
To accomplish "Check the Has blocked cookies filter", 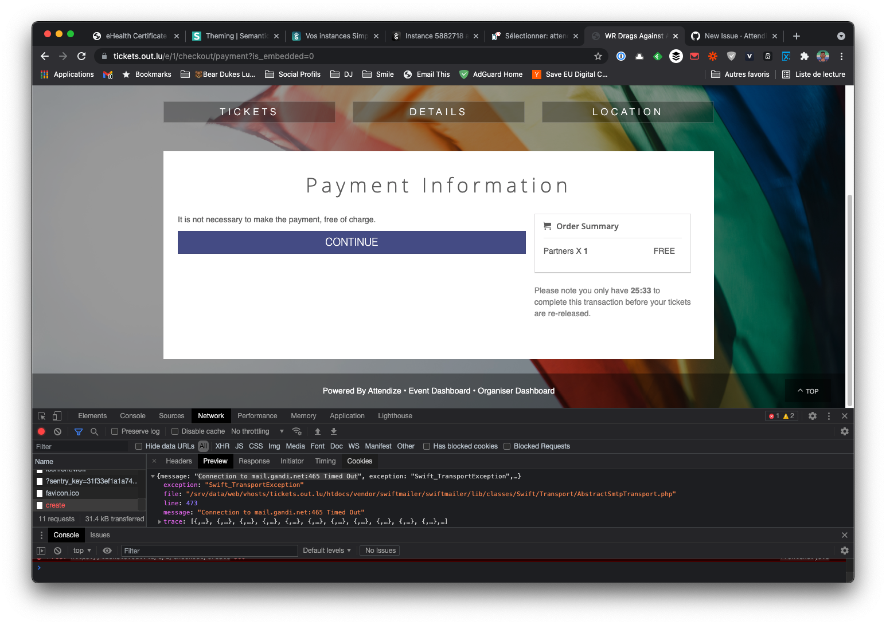I will 427,446.
